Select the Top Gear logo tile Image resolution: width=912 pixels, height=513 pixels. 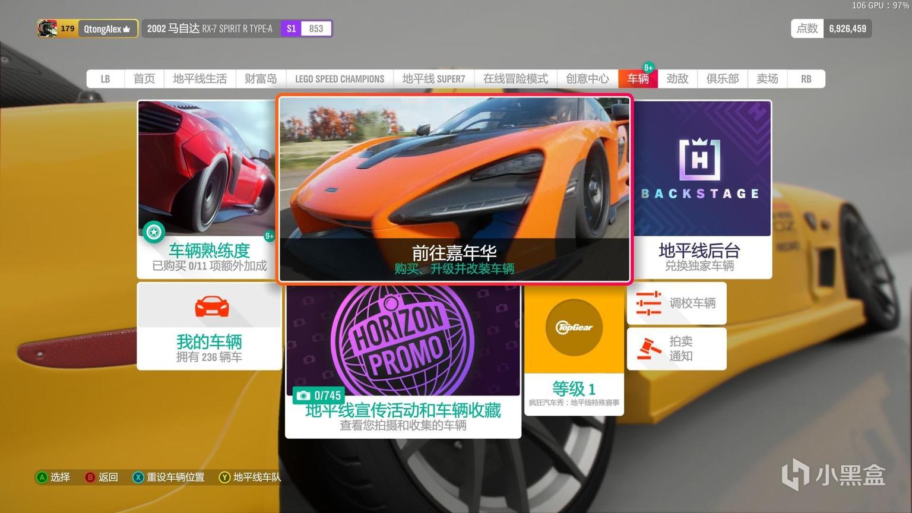574,328
